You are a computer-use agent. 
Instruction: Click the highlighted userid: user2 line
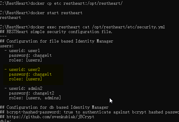[x=22, y=69]
